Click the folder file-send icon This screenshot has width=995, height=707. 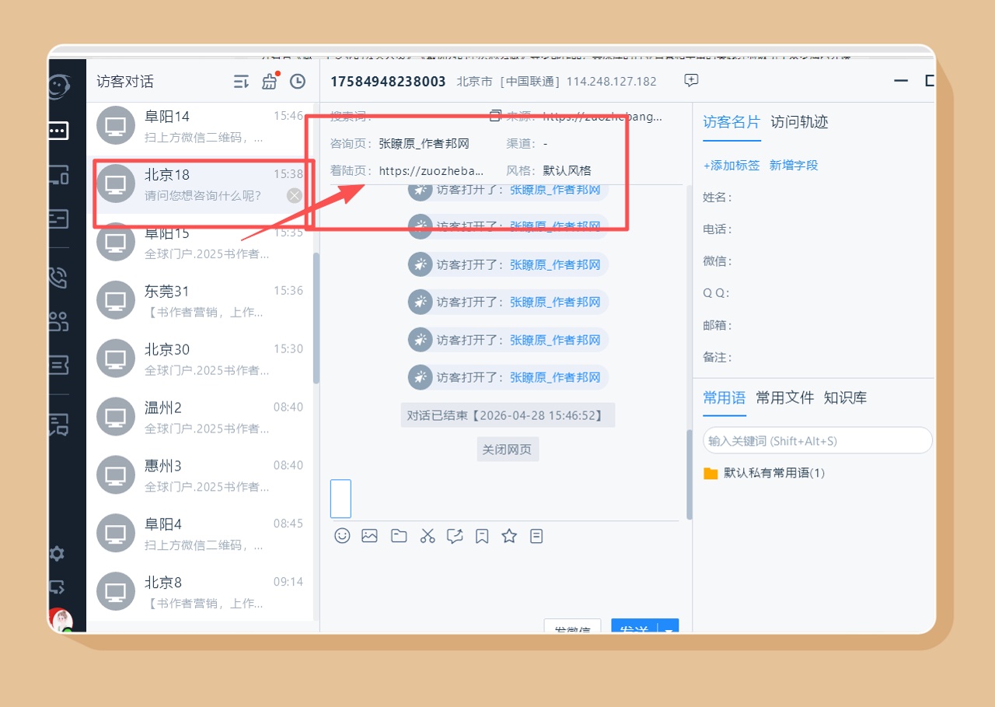point(399,536)
